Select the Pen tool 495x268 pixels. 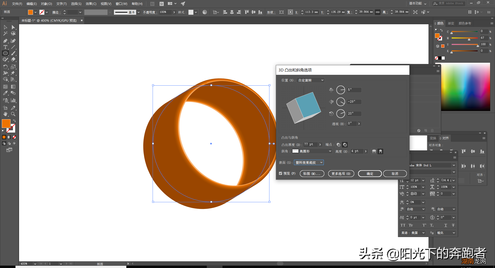[x=5, y=41]
